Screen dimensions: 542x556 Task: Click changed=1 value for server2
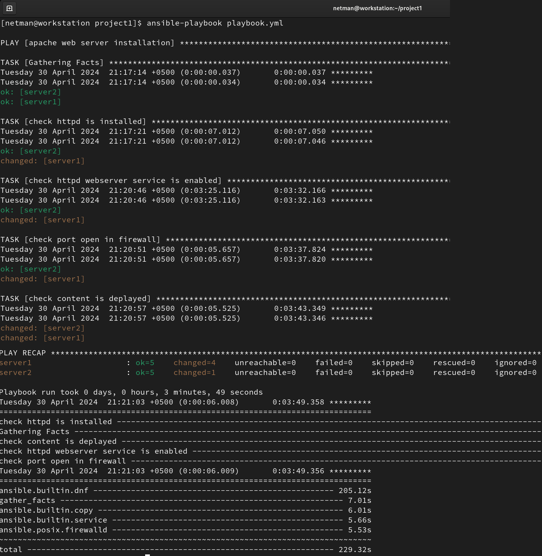pyautogui.click(x=195, y=373)
